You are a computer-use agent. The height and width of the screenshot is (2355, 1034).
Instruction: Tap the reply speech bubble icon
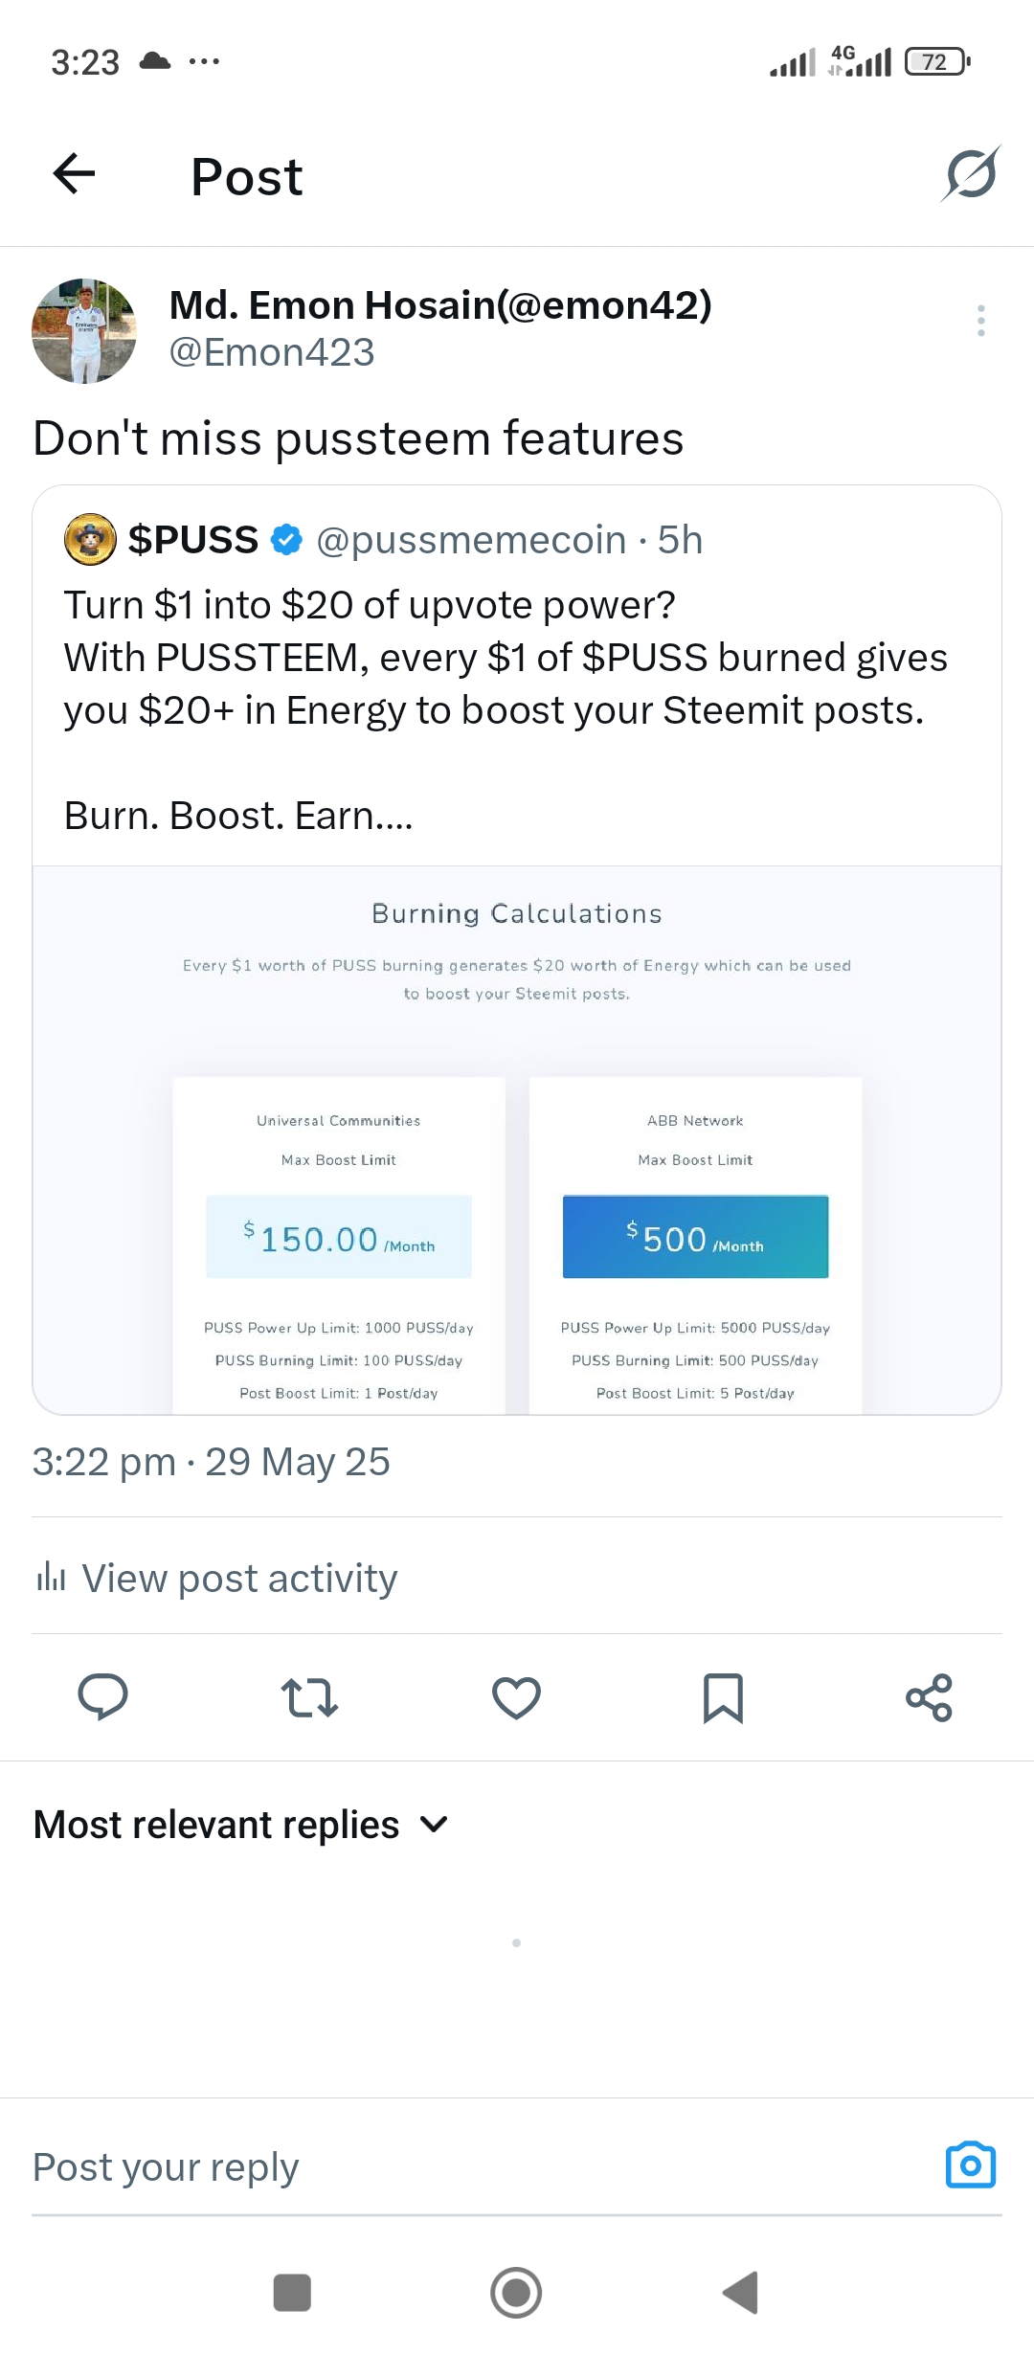[102, 1697]
